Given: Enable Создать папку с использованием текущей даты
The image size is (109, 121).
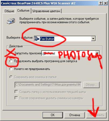Looking at the screenshot, I should click(16, 92).
